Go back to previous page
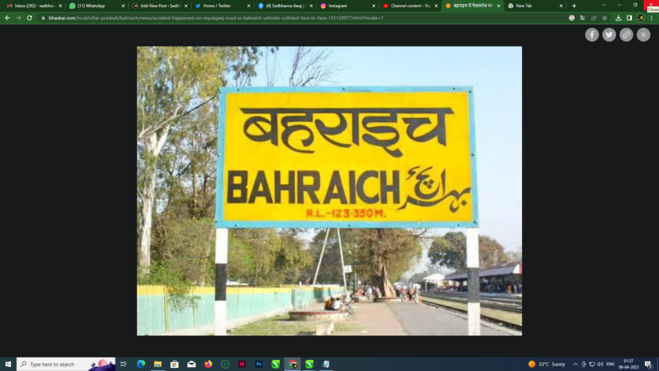 pos(8,18)
